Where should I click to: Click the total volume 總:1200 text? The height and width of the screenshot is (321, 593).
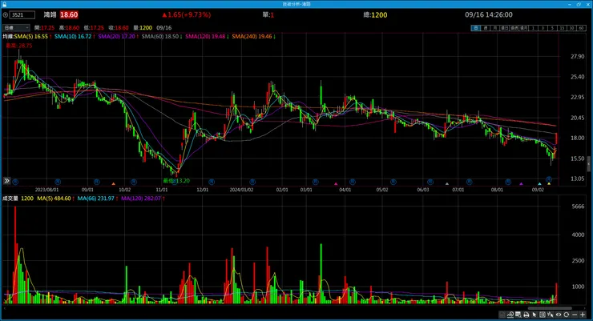click(x=375, y=14)
